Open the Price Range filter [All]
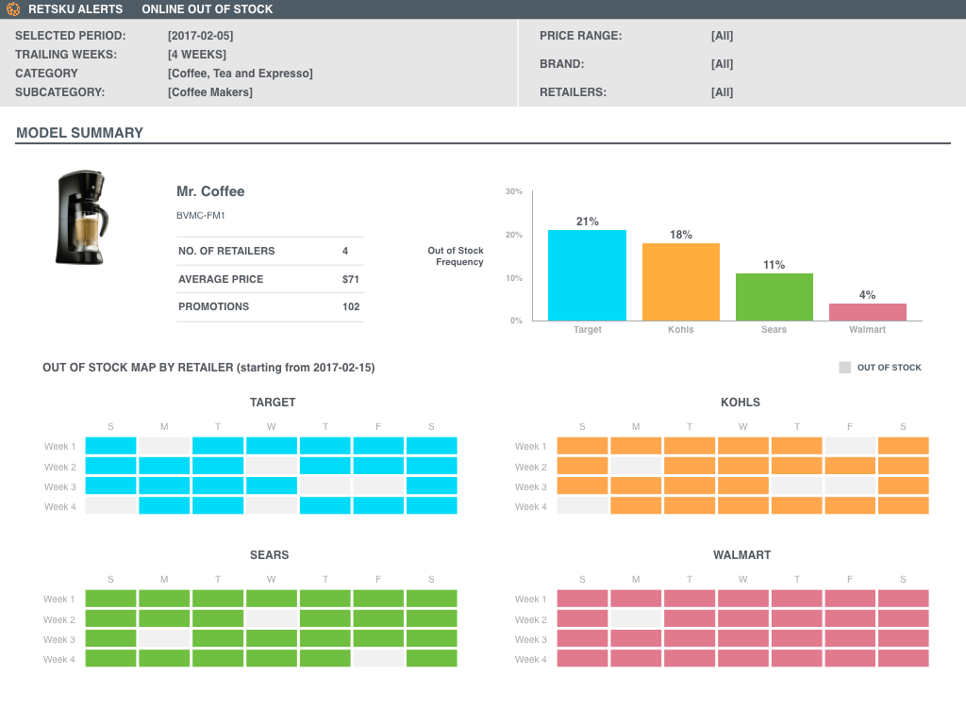966x724 pixels. point(722,36)
